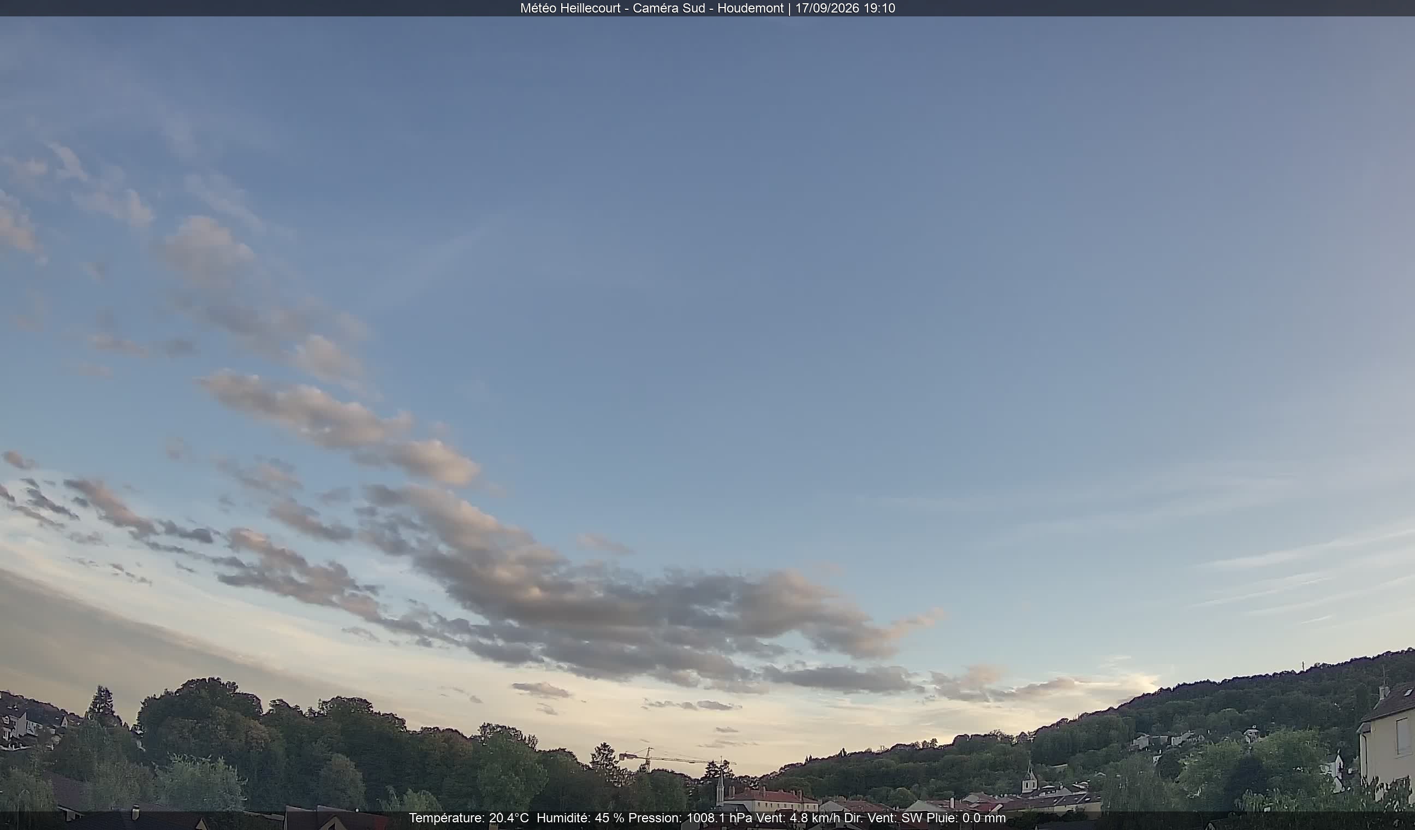The image size is (1415, 830).
Task: Click the Humidité 45 % value
Action: click(x=580, y=817)
